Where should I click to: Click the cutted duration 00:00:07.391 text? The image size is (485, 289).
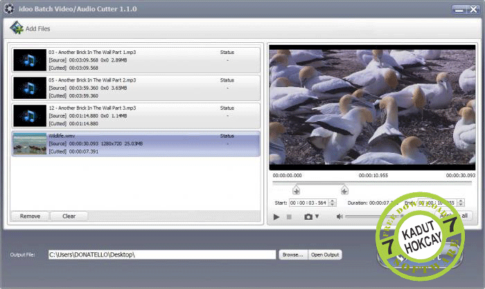[x=84, y=151]
